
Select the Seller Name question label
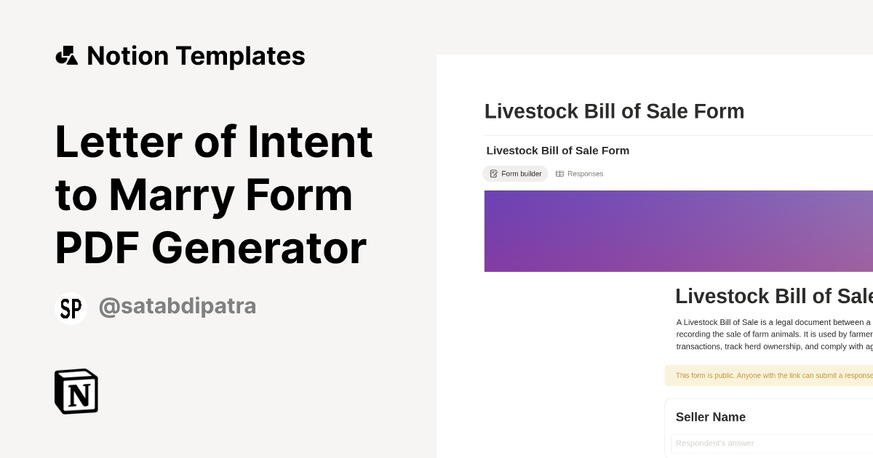(x=710, y=417)
